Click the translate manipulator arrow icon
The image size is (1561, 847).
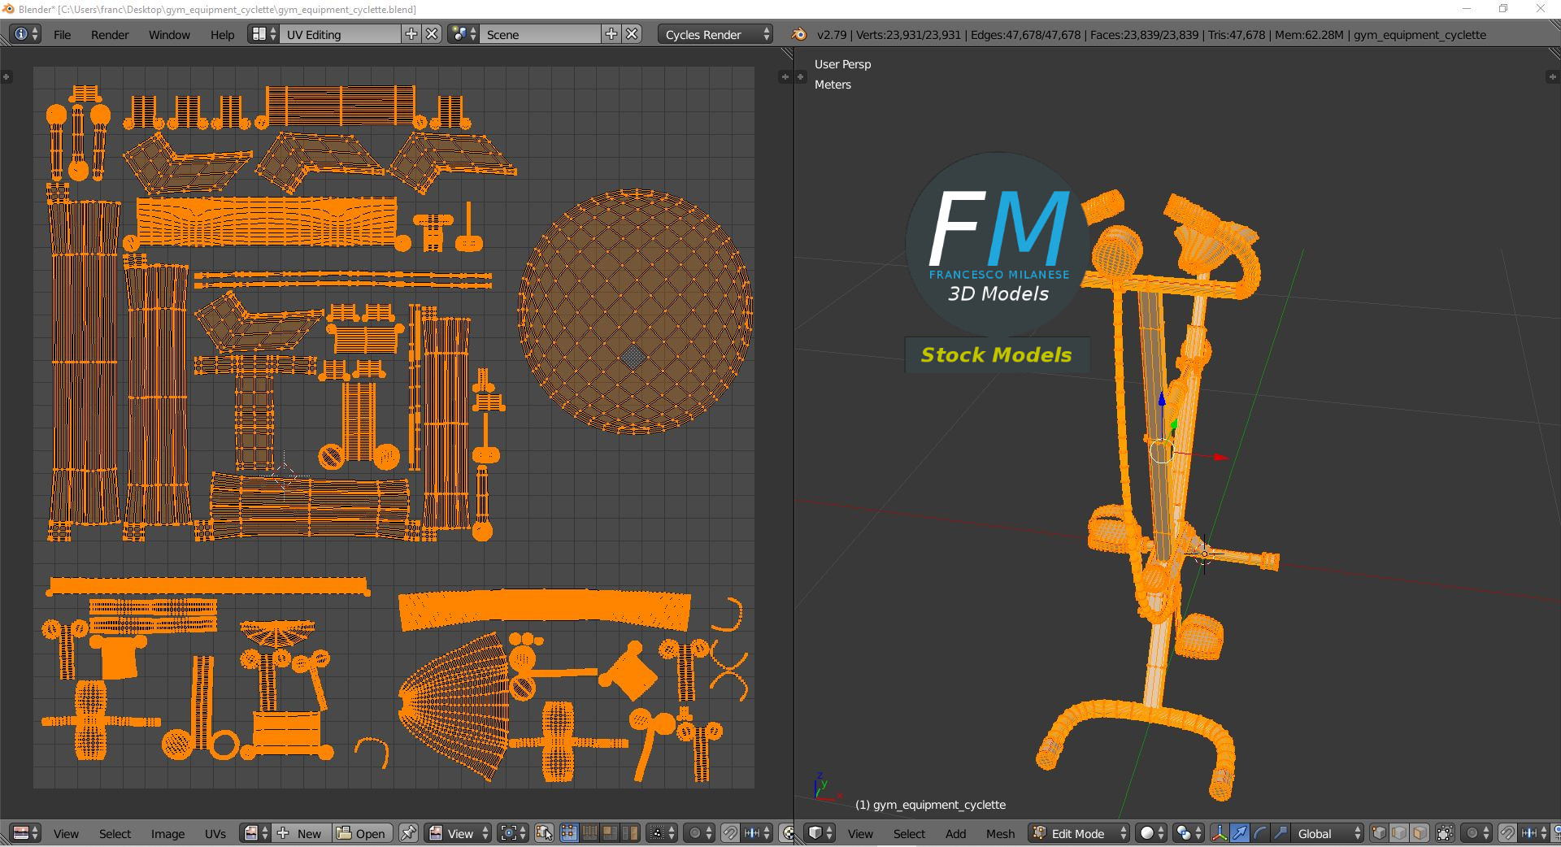click(x=1240, y=833)
